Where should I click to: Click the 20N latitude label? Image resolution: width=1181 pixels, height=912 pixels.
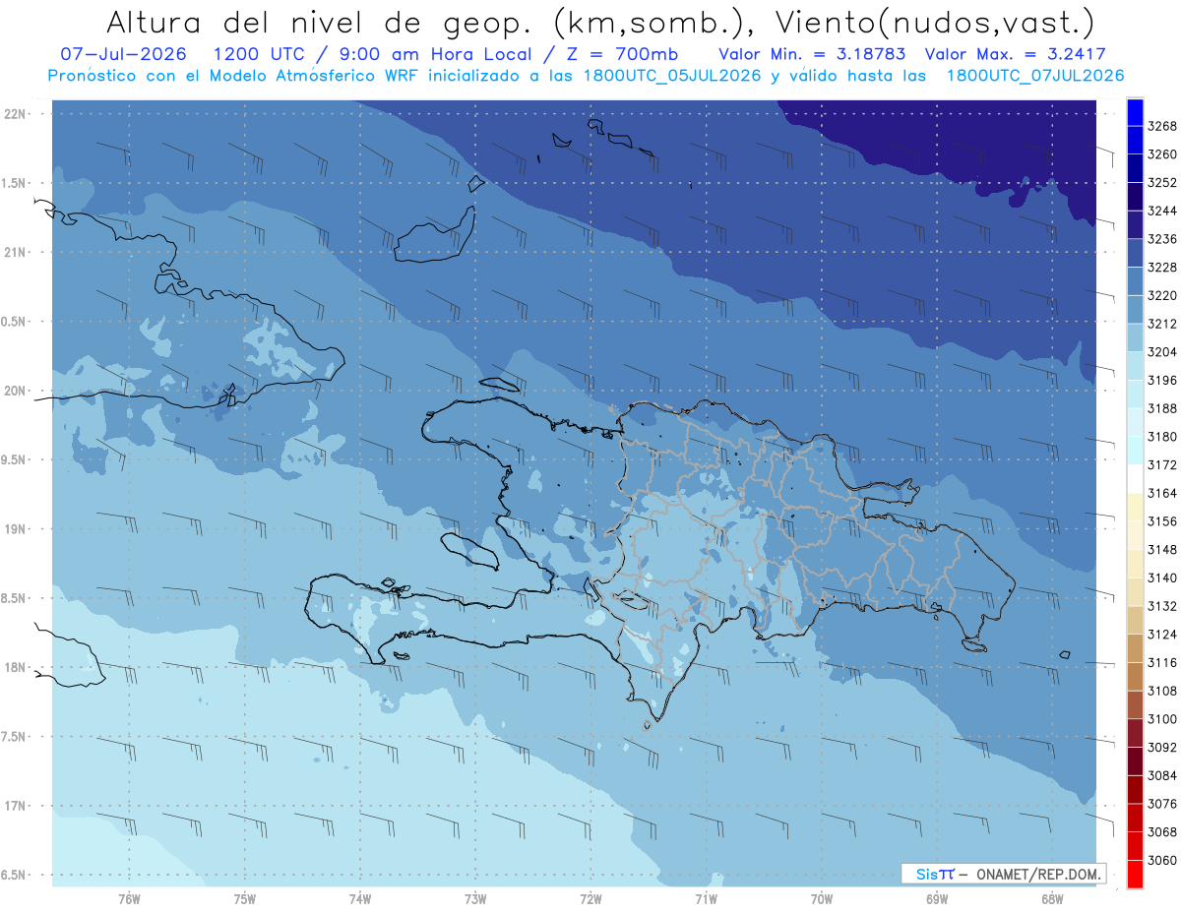[x=15, y=391]
